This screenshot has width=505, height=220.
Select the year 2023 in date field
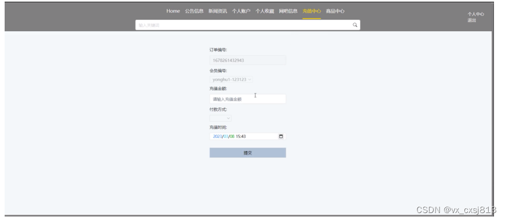click(217, 136)
